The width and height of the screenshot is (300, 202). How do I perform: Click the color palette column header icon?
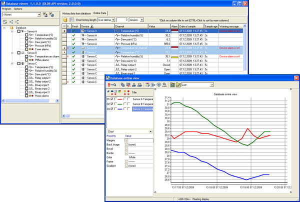tap(119, 91)
